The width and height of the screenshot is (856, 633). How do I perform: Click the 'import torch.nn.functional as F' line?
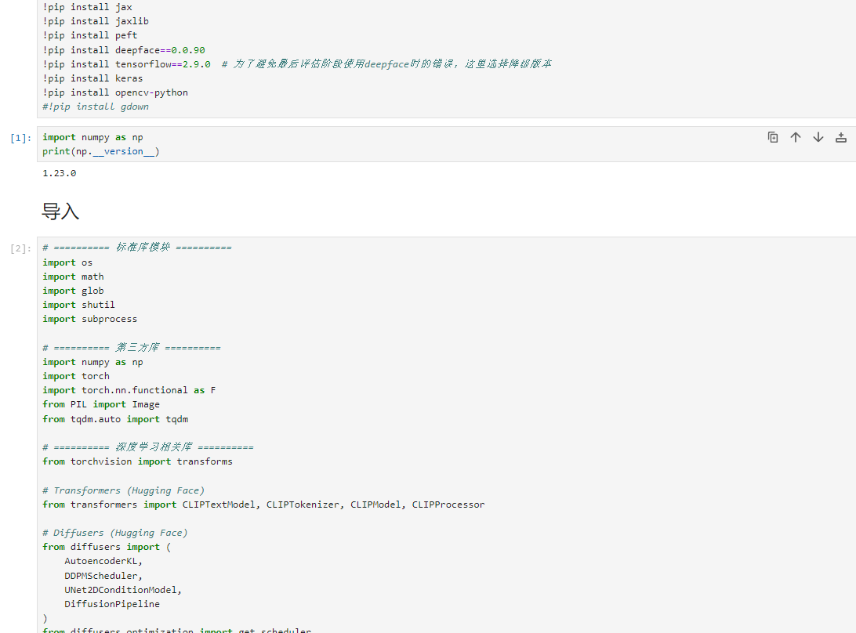[129, 390]
